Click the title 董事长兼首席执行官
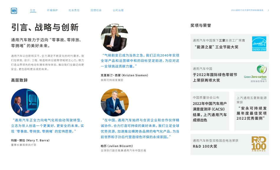The height and width of the screenshot is (170, 280). click(x=24, y=145)
